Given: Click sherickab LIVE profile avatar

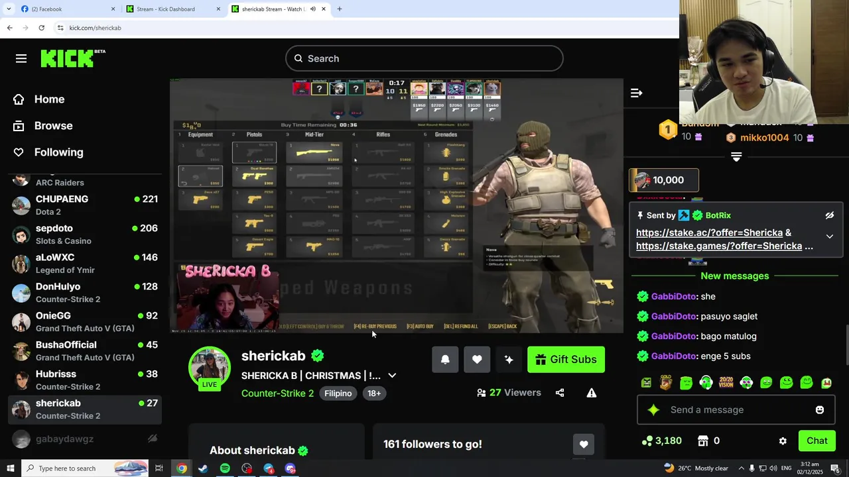Looking at the screenshot, I should (x=210, y=368).
